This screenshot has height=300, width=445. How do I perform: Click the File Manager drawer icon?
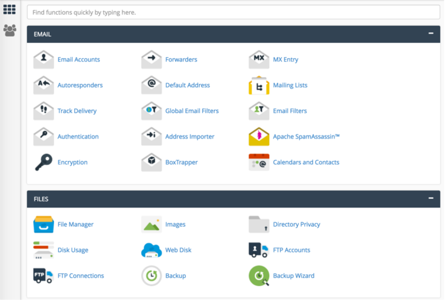click(44, 225)
